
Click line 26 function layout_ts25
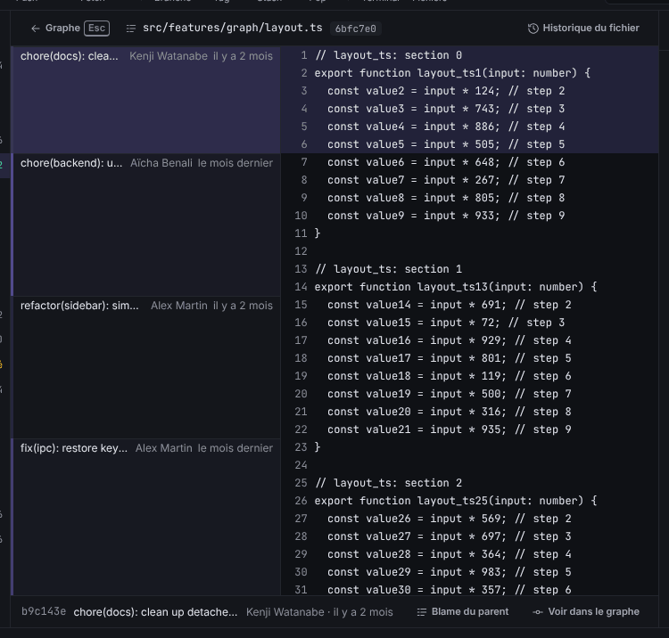coord(456,501)
